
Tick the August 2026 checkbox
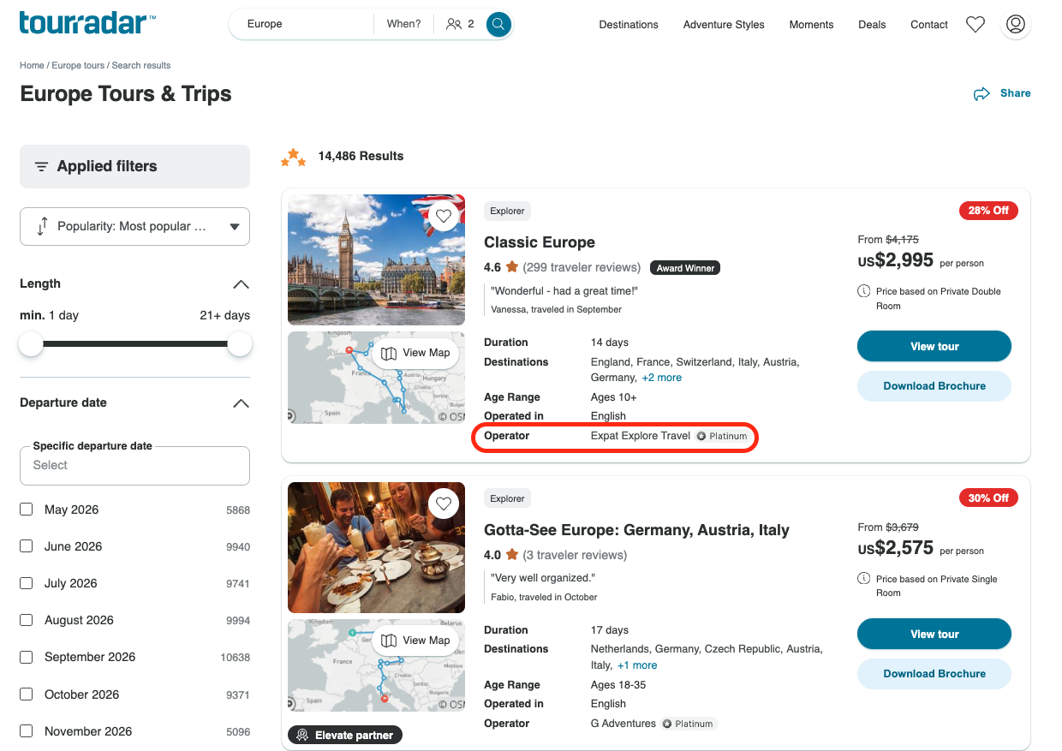tap(27, 620)
